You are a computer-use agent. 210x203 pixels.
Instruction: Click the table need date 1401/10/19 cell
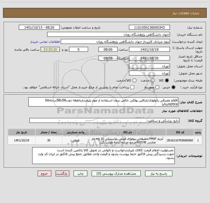point(22,140)
